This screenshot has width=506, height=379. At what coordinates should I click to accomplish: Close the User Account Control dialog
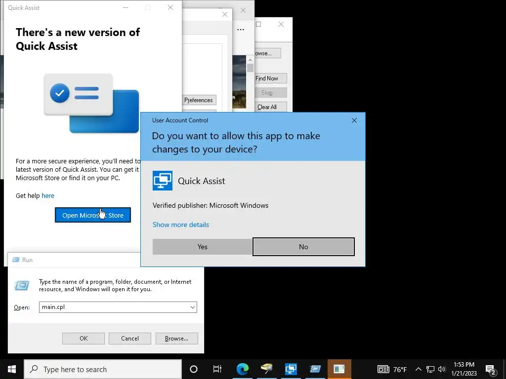[x=354, y=120]
